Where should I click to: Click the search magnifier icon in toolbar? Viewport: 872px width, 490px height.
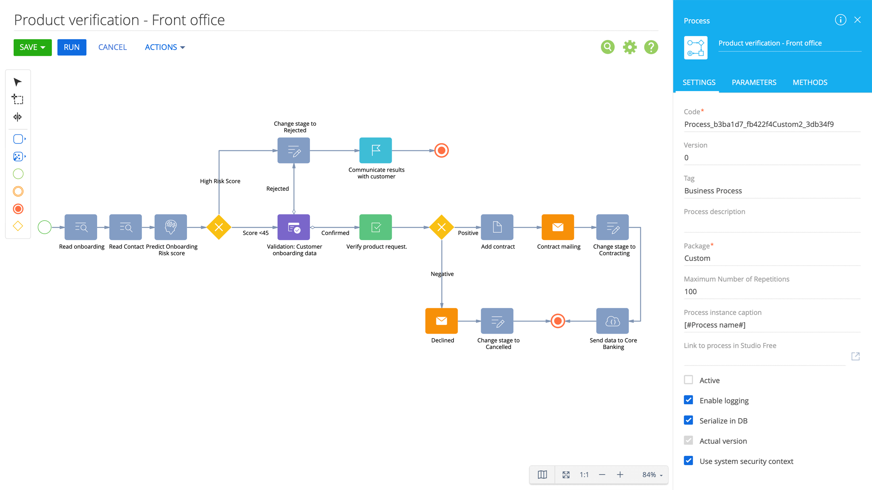[608, 47]
